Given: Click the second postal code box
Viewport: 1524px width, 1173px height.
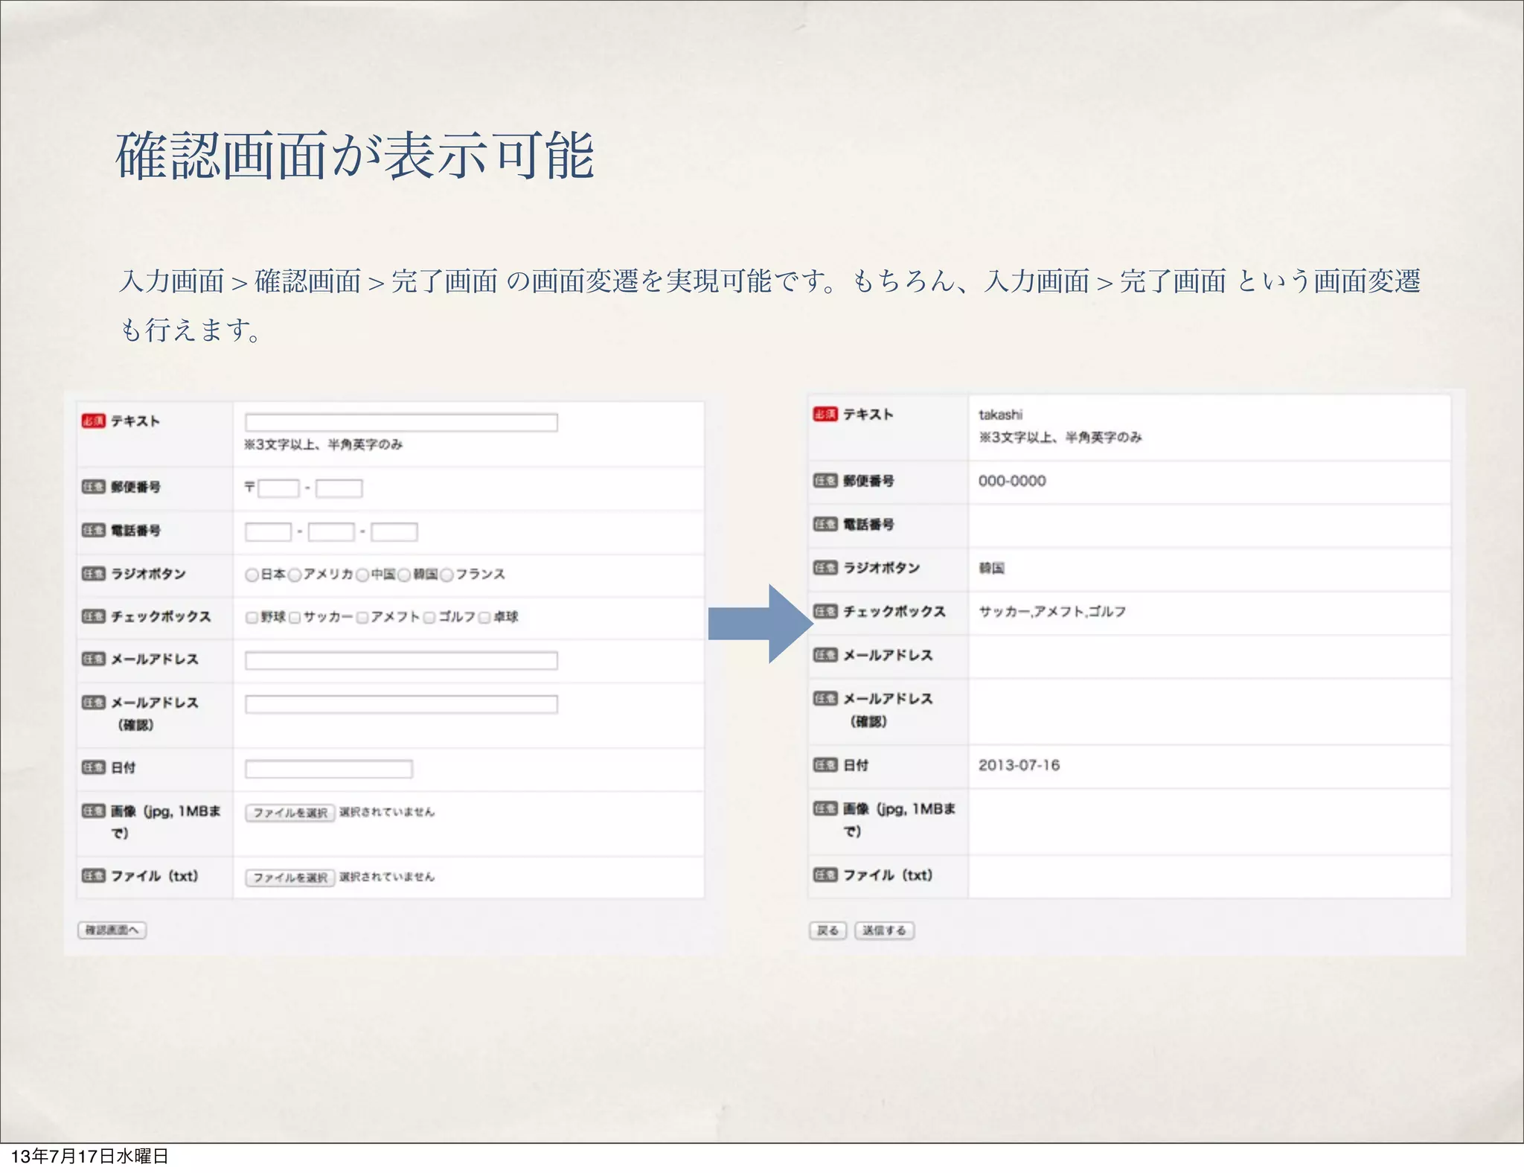Looking at the screenshot, I should 339,488.
